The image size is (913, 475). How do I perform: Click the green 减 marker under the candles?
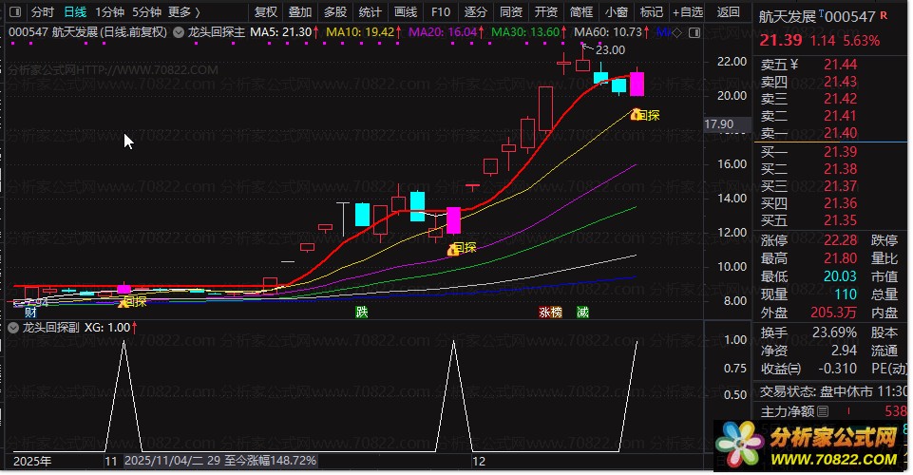pyautogui.click(x=582, y=312)
